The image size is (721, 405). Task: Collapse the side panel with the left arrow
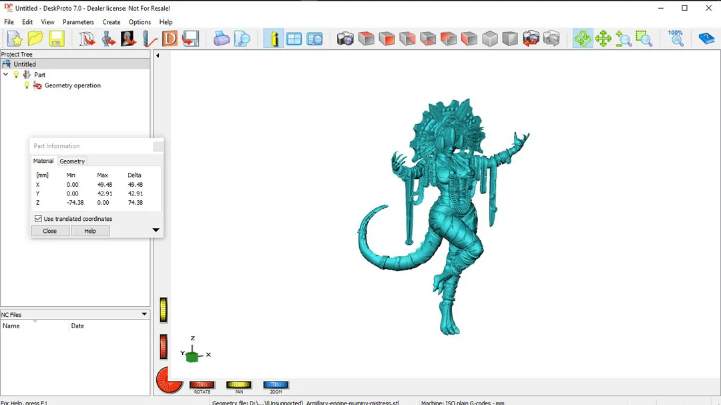click(158, 55)
